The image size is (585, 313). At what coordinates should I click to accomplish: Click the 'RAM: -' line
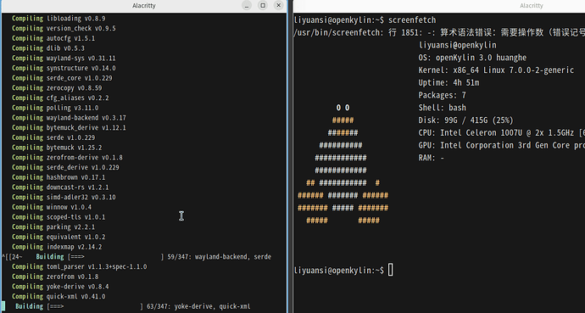[x=432, y=158]
